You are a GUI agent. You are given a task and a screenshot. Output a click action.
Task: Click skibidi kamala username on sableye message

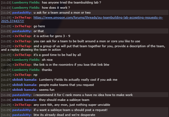[25, 100]
